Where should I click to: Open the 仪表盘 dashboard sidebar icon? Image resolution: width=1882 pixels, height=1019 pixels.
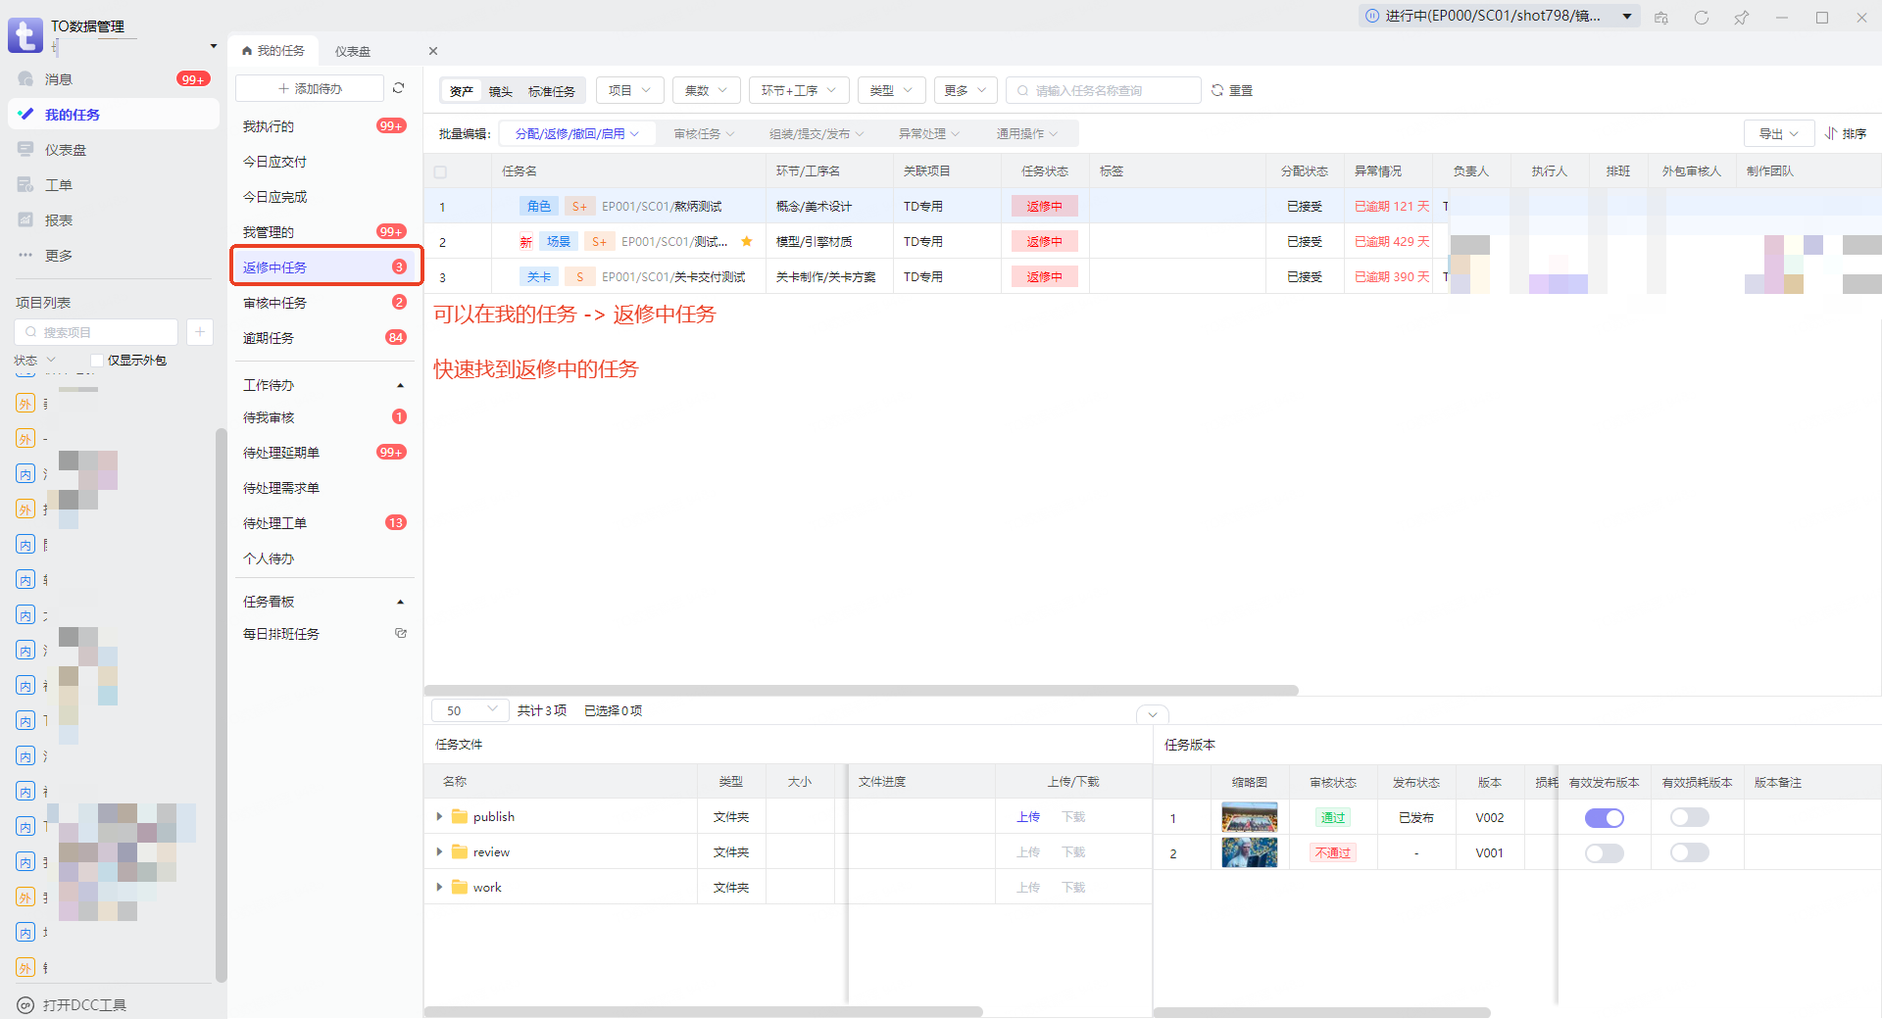click(x=25, y=150)
